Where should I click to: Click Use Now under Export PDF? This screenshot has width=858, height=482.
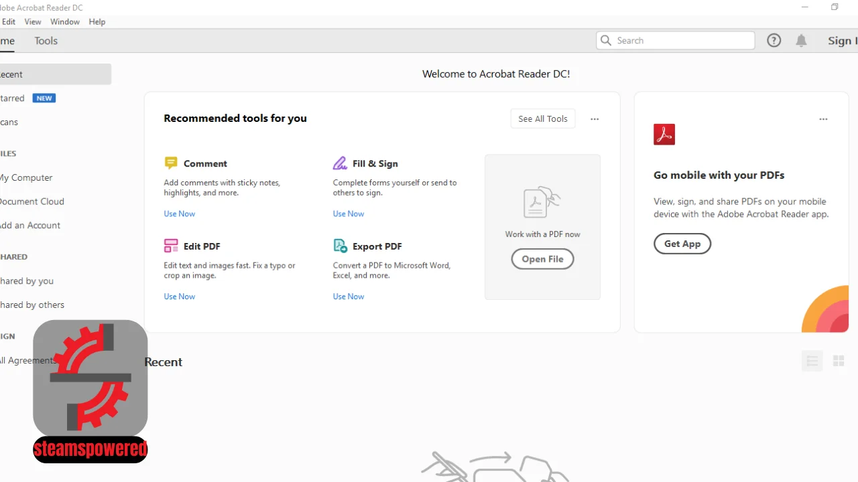tap(349, 297)
